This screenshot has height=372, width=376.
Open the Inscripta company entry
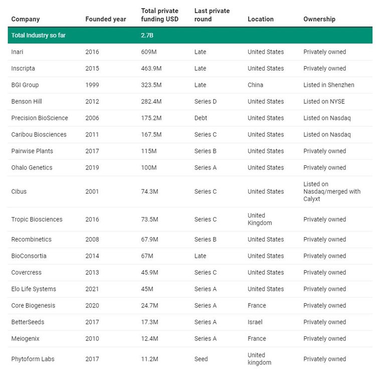tap(23, 68)
